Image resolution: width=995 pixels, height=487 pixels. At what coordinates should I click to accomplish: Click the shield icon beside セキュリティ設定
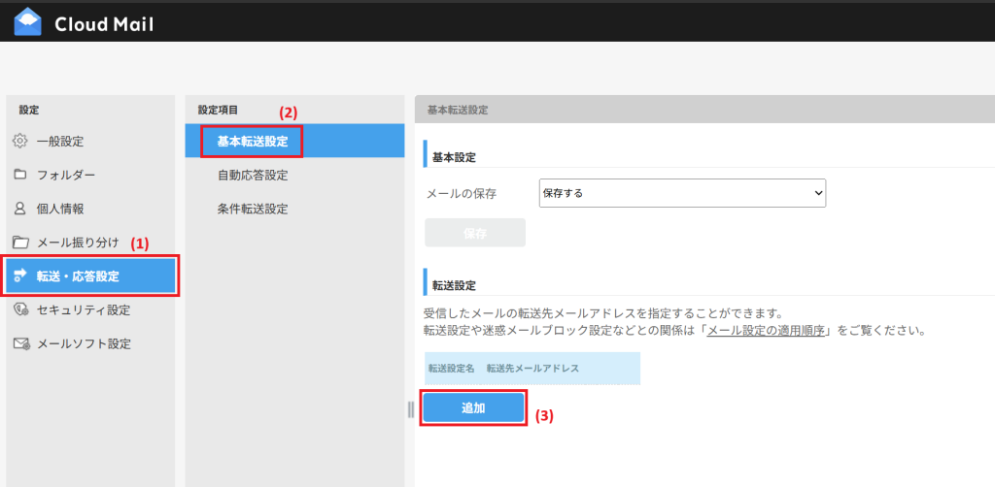pyautogui.click(x=19, y=310)
